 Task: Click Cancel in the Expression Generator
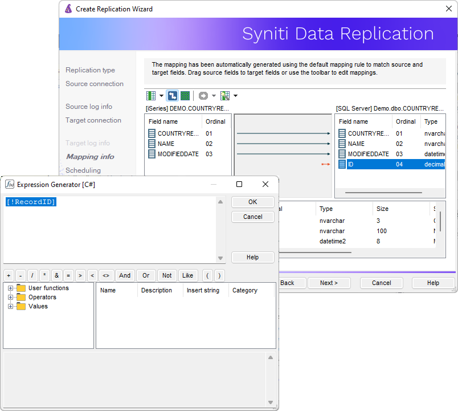[253, 217]
